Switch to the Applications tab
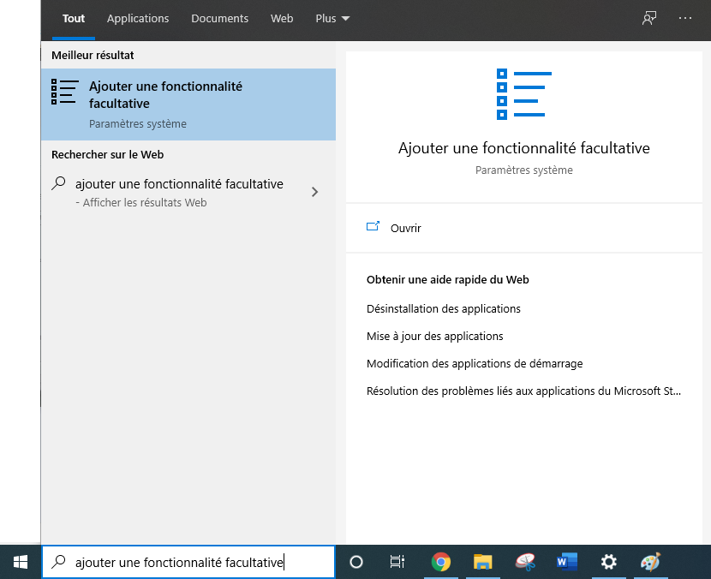The width and height of the screenshot is (711, 579). coord(138,18)
